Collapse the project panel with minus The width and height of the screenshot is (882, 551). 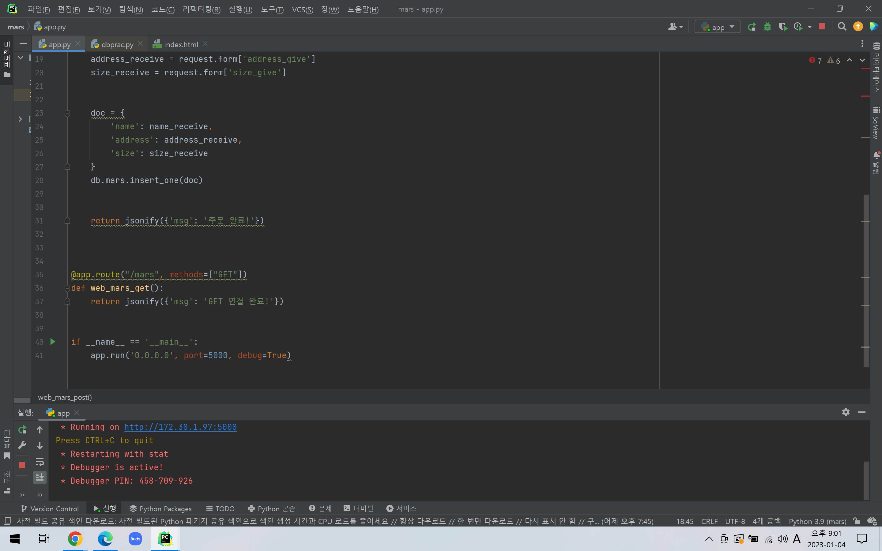click(x=23, y=44)
